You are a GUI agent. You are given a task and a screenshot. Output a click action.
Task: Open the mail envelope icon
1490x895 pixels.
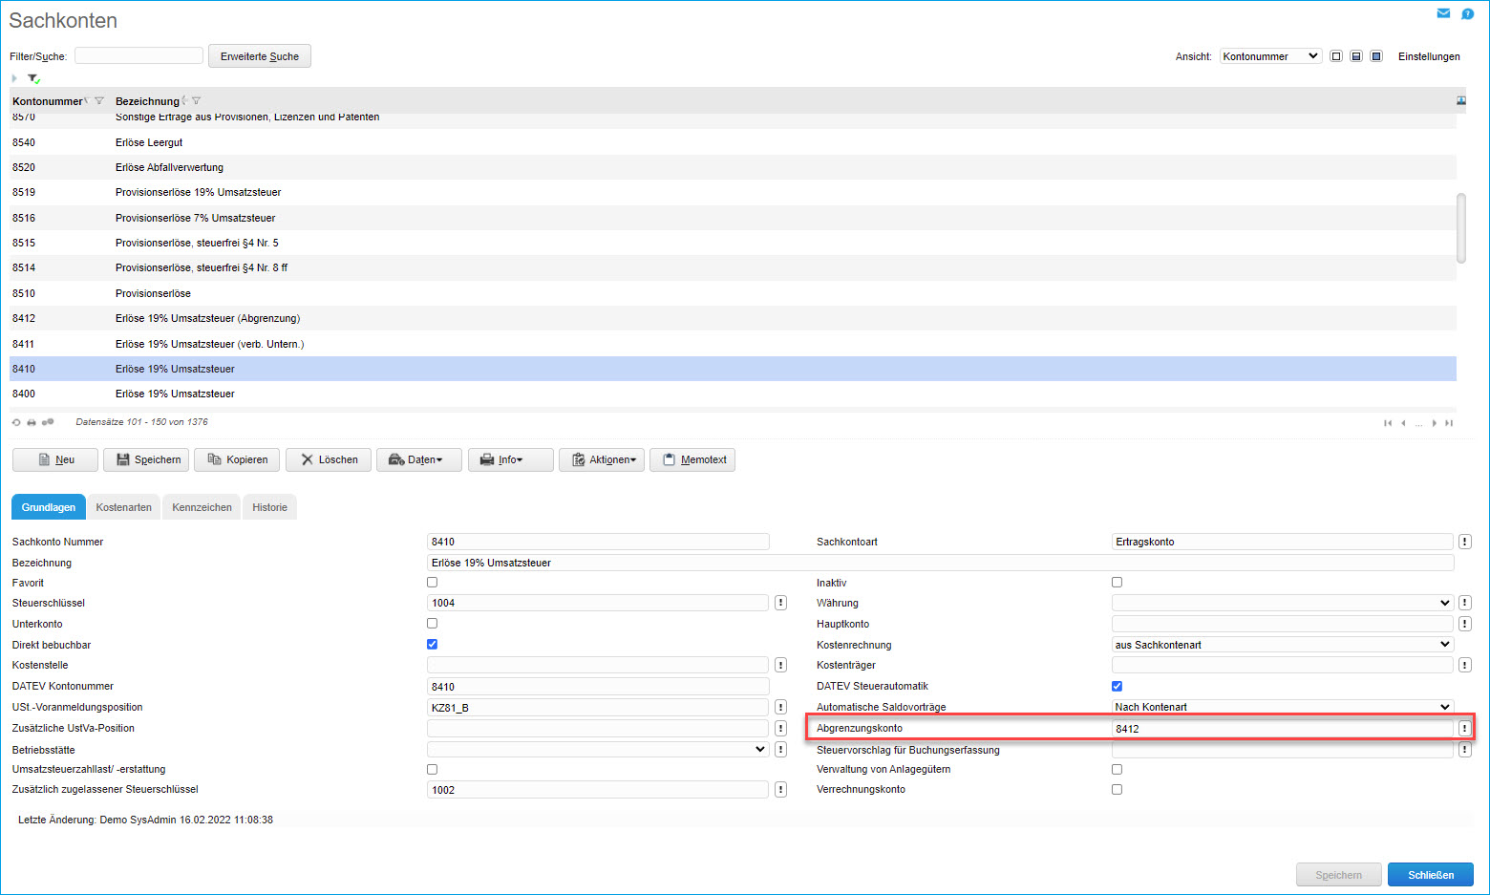click(1443, 13)
